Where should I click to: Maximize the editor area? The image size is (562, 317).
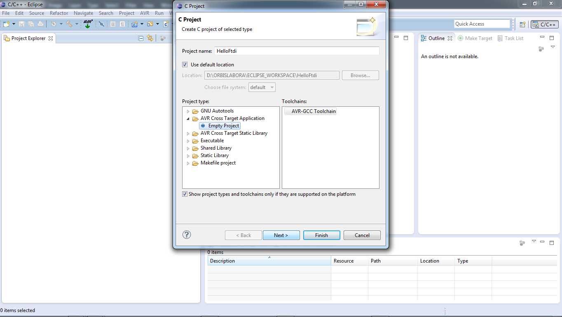pyautogui.click(x=406, y=38)
